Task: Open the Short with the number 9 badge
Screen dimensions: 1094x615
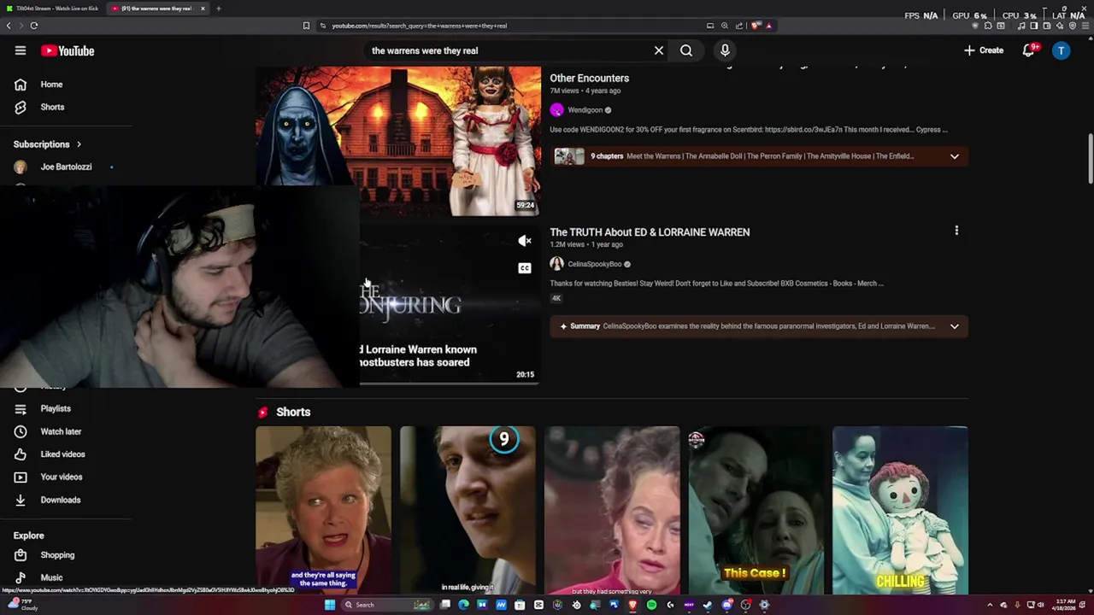Action: tap(468, 510)
